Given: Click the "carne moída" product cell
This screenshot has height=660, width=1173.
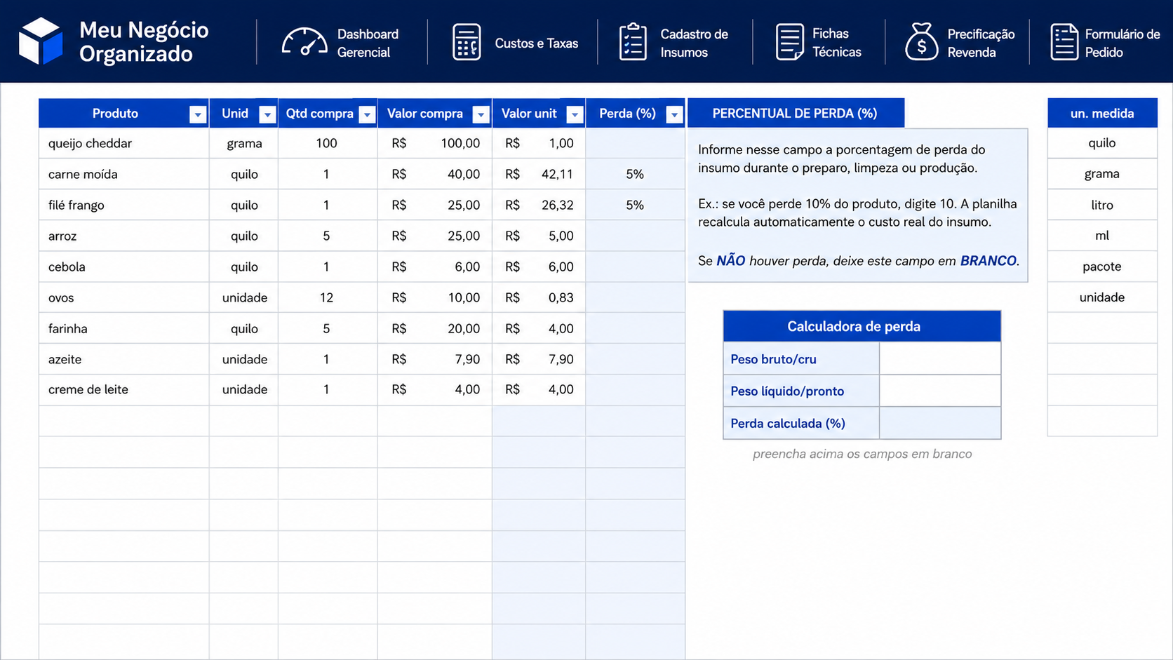Looking at the screenshot, I should [x=124, y=174].
